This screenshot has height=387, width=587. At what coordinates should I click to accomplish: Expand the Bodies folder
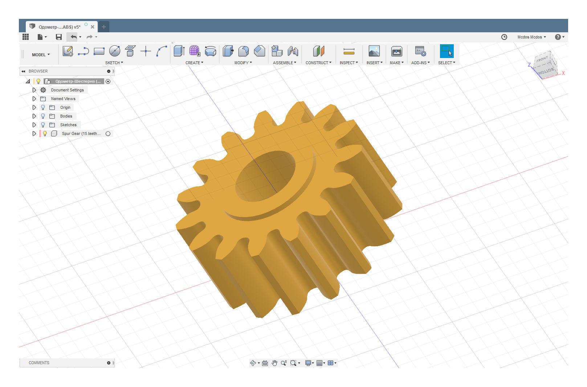pyautogui.click(x=34, y=116)
